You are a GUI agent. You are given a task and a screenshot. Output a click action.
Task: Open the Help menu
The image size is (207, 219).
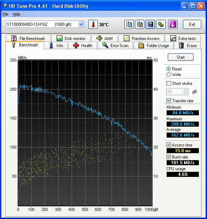tap(17, 14)
